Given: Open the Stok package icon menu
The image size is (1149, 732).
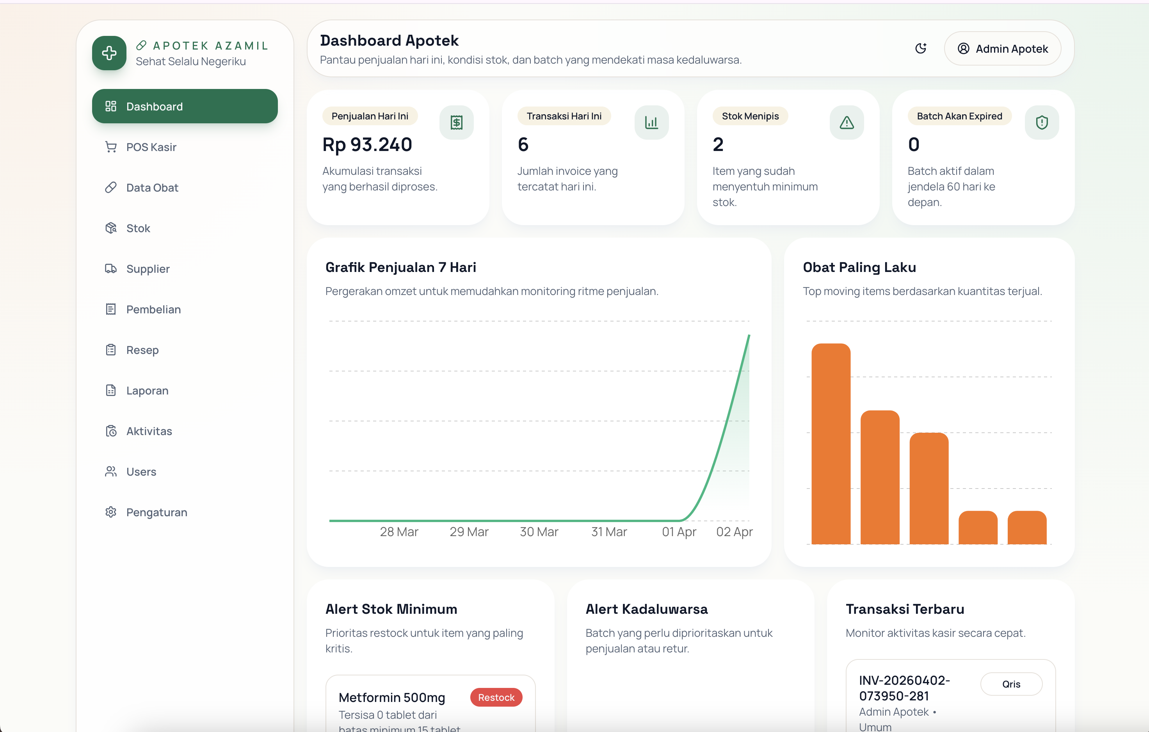Looking at the screenshot, I should [138, 228].
